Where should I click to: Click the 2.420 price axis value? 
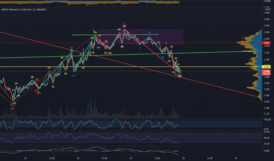click(266, 102)
